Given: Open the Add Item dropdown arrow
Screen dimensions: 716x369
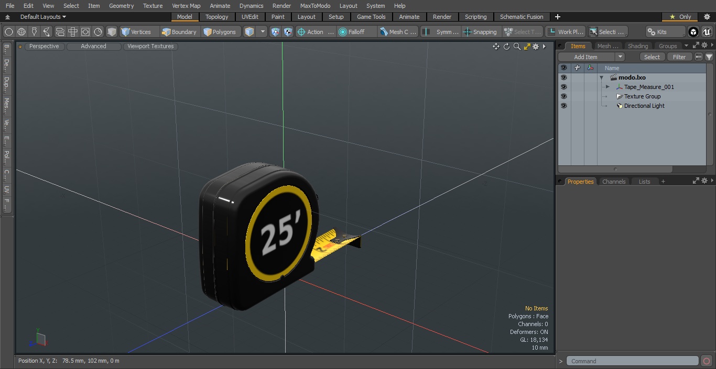Looking at the screenshot, I should 620,57.
